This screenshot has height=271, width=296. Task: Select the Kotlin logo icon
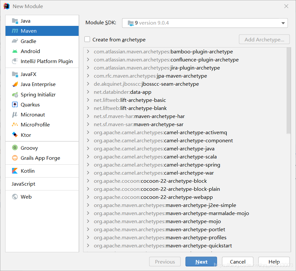pos(15,171)
